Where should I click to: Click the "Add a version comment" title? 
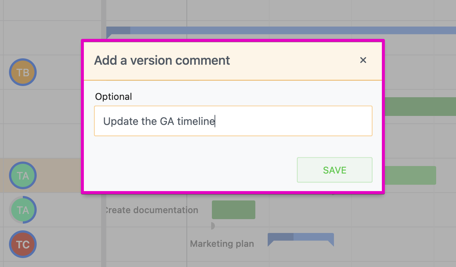[162, 60]
